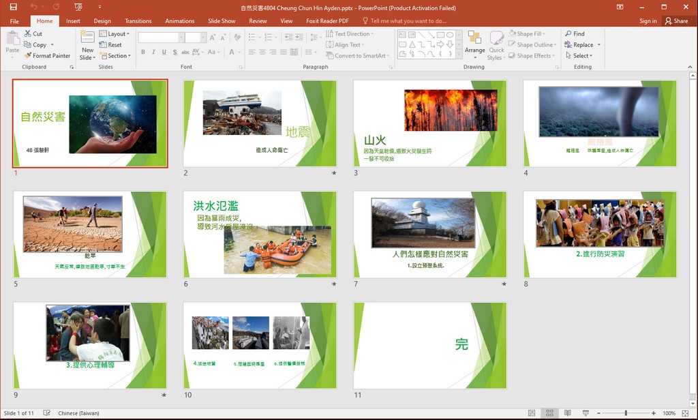
Task: Collapse the ribbon with the chevron
Action: point(690,67)
